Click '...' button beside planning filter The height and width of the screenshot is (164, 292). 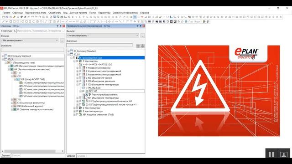(x=143, y=36)
